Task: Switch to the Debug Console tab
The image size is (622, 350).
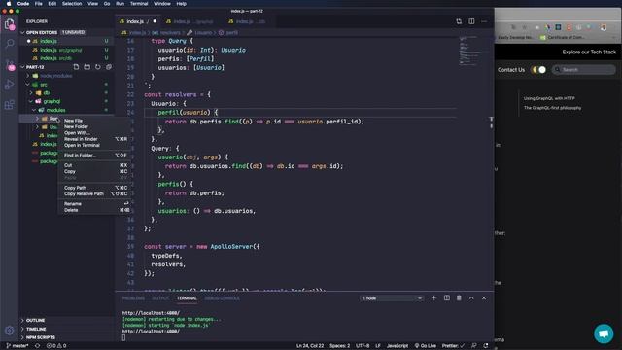Action: pyautogui.click(x=223, y=298)
